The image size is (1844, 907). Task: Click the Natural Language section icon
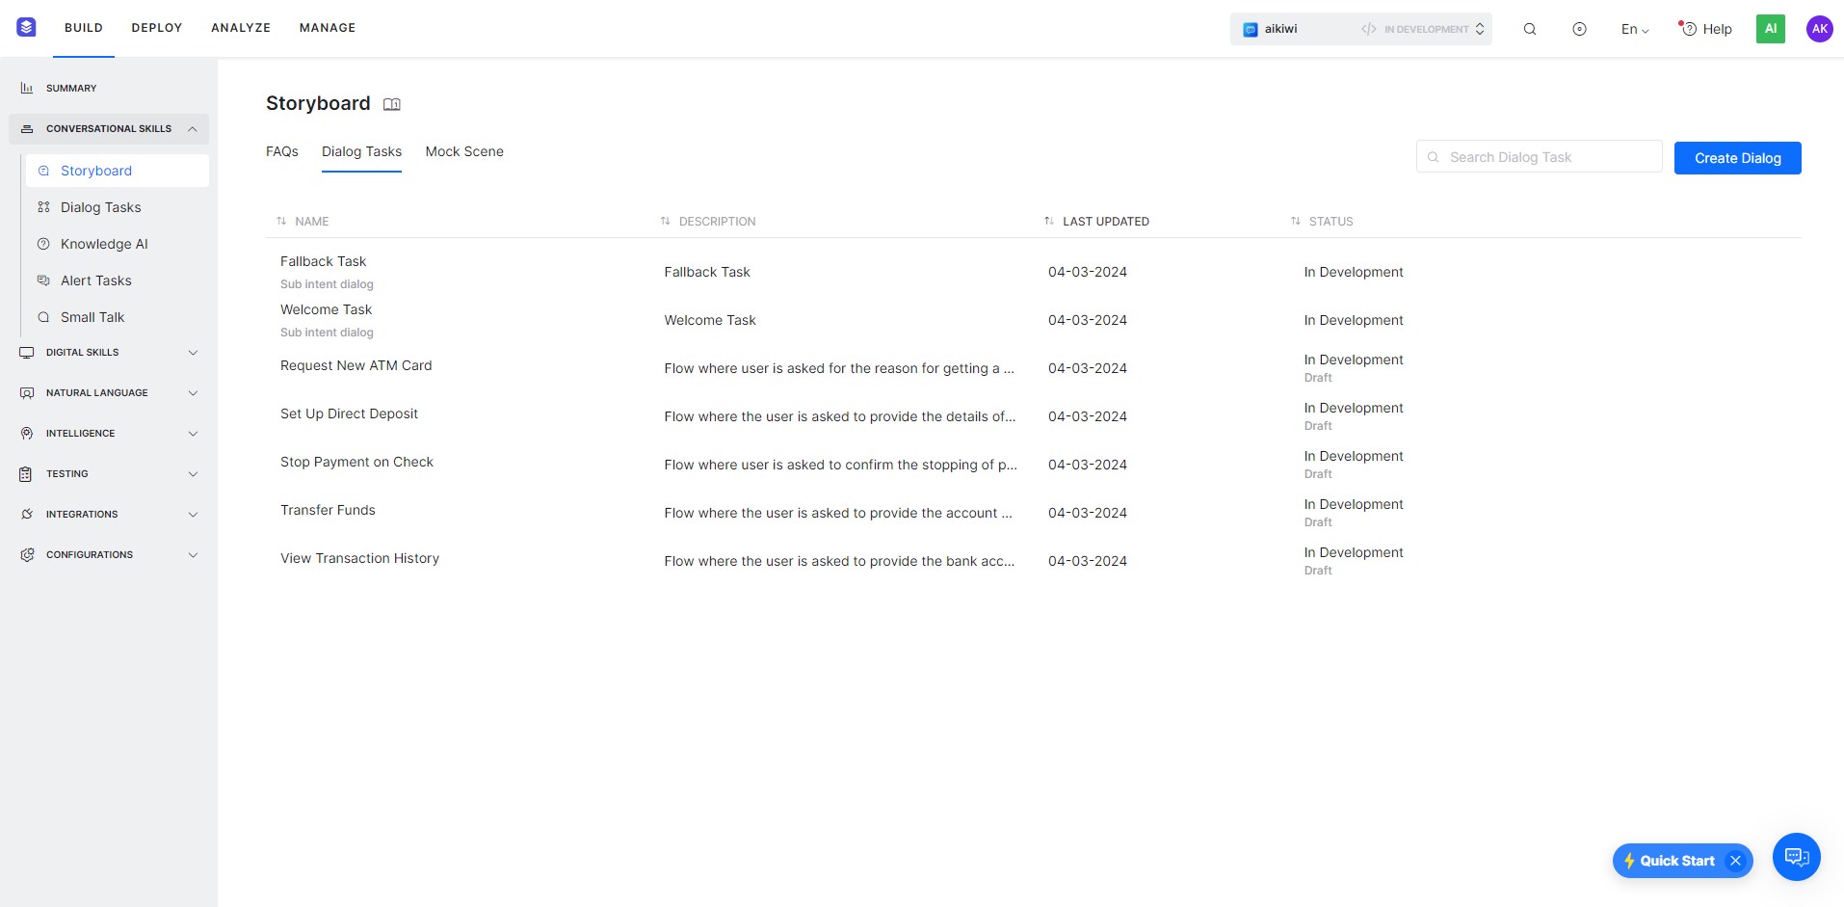[x=27, y=393]
